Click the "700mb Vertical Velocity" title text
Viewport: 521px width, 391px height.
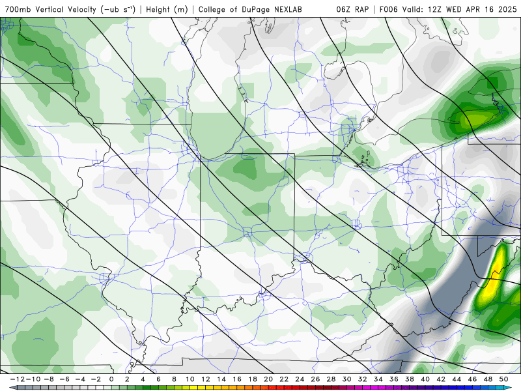[51, 9]
